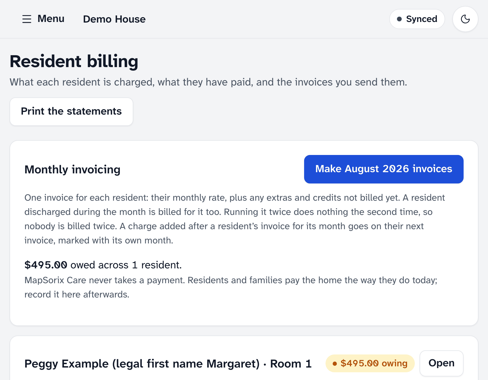Click "What each resident is charged" subtitle

(x=208, y=82)
